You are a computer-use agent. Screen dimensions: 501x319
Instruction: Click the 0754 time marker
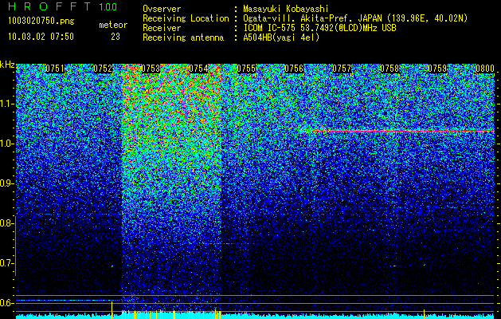pos(198,69)
